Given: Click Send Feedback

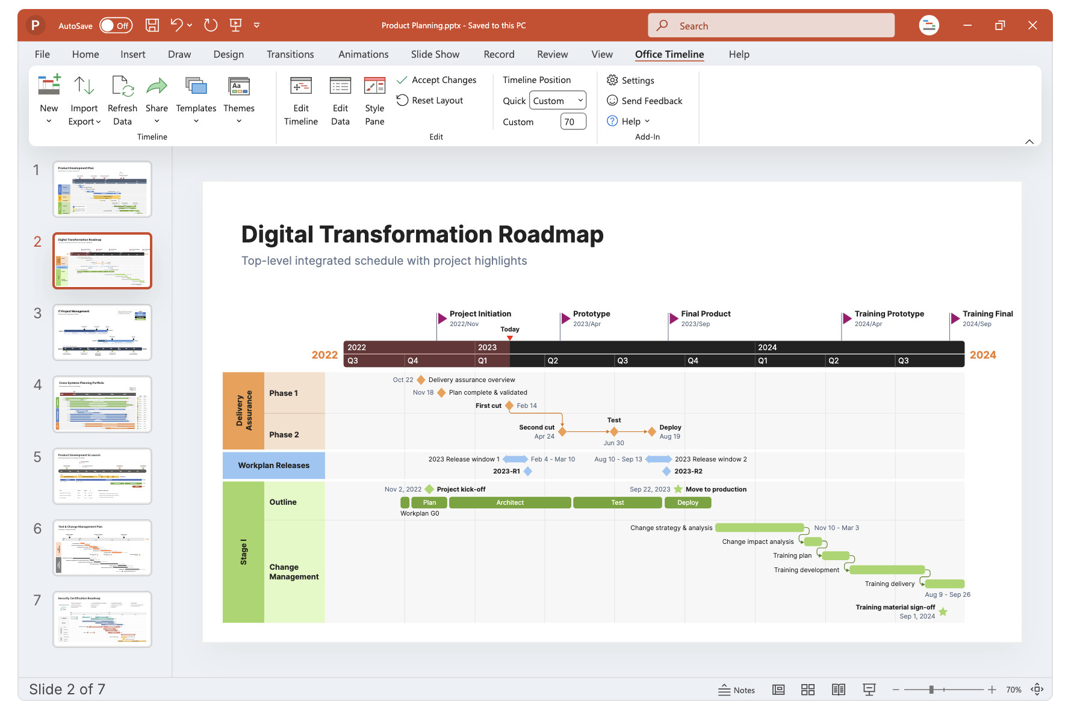Looking at the screenshot, I should pos(645,100).
